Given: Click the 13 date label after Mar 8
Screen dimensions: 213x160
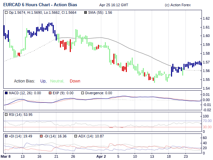Looking at the screenshot, I should (x=23, y=156).
